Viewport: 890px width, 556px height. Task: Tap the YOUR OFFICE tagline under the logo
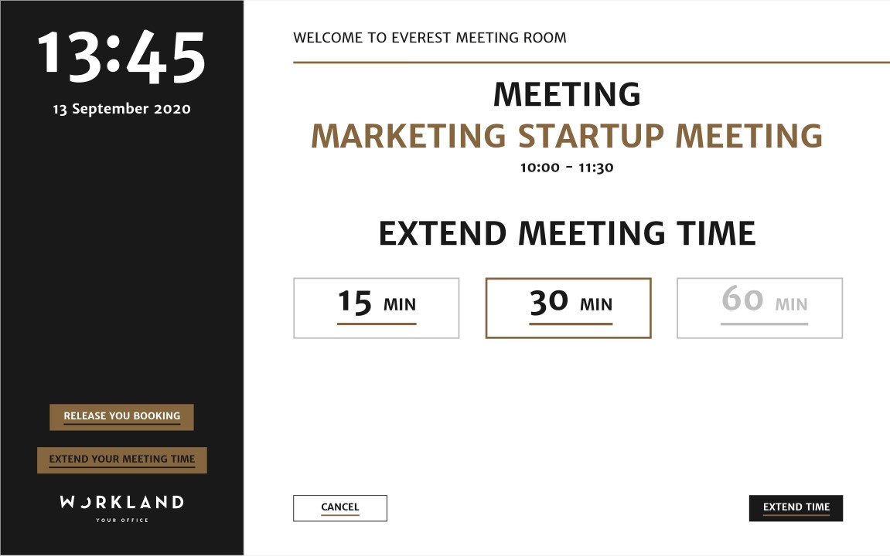tap(121, 520)
